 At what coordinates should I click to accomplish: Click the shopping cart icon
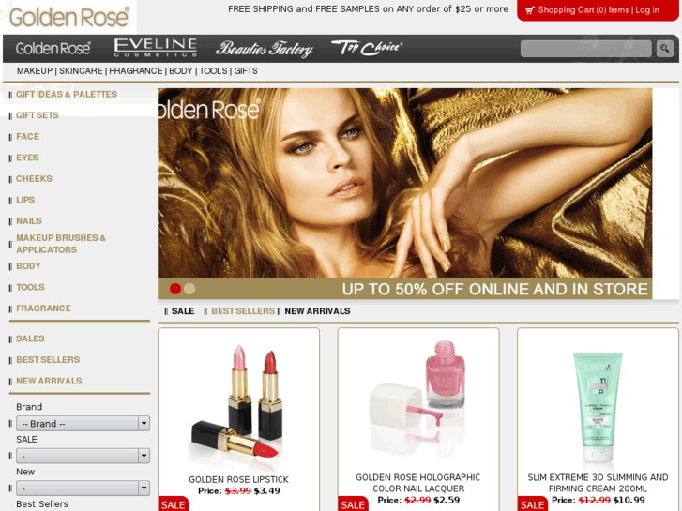(530, 10)
